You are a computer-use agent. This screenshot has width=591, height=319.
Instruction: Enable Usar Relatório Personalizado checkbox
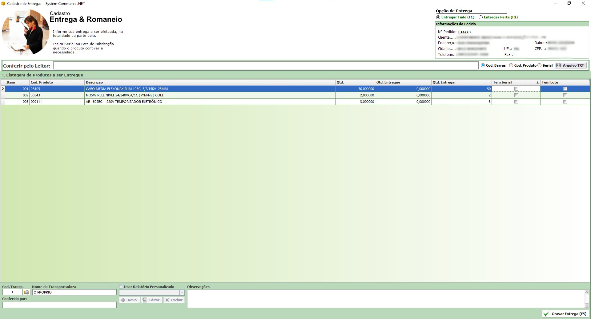pos(121,287)
